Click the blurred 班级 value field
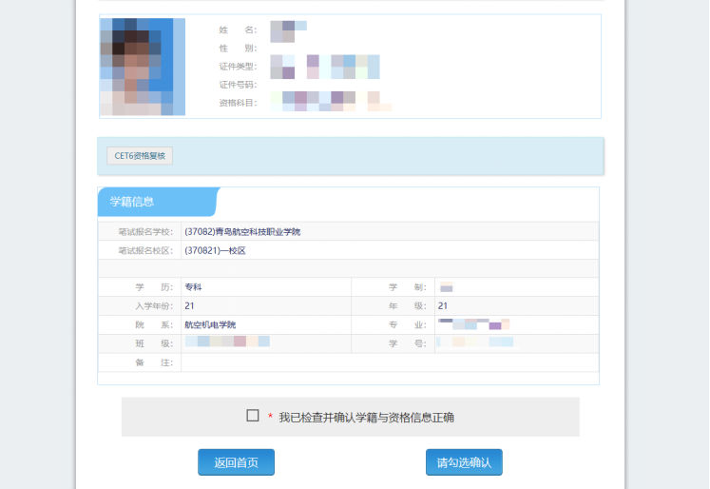This screenshot has width=710, height=489. (x=227, y=342)
